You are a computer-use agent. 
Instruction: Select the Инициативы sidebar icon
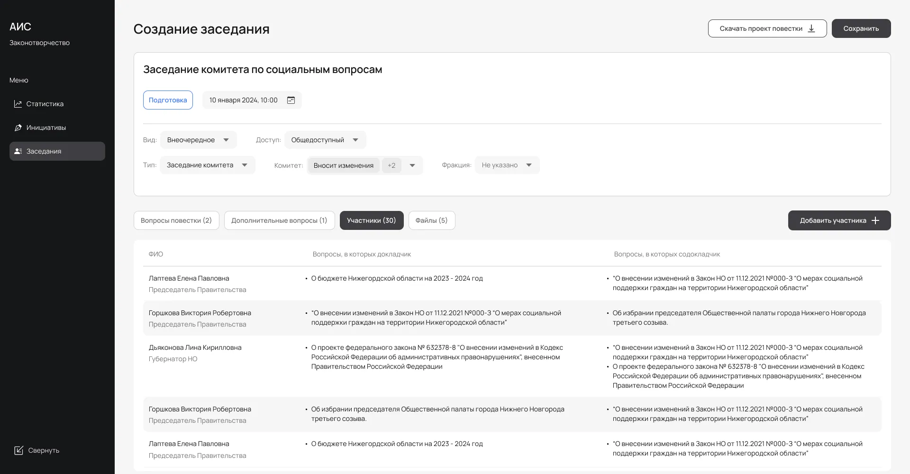point(18,127)
